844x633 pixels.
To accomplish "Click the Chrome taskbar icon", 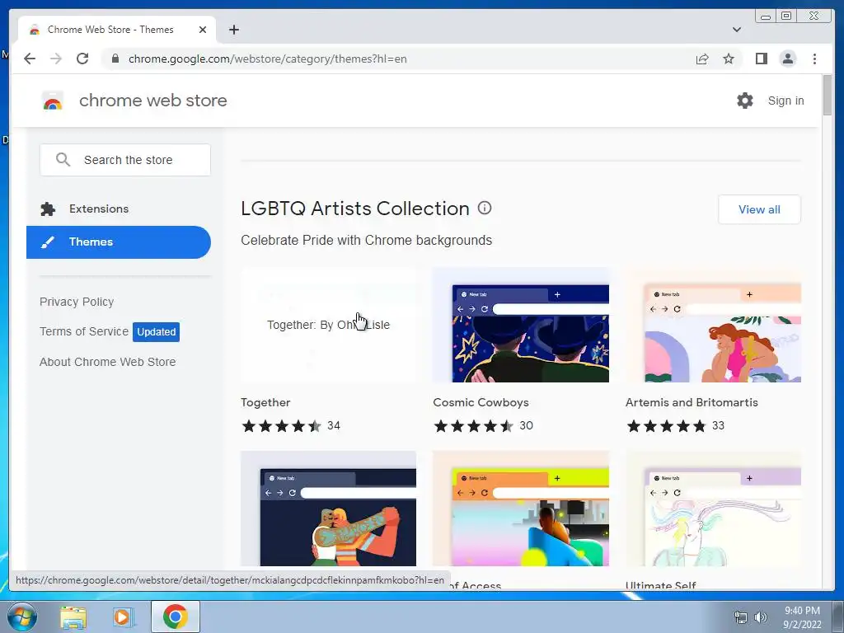I will pos(175,617).
